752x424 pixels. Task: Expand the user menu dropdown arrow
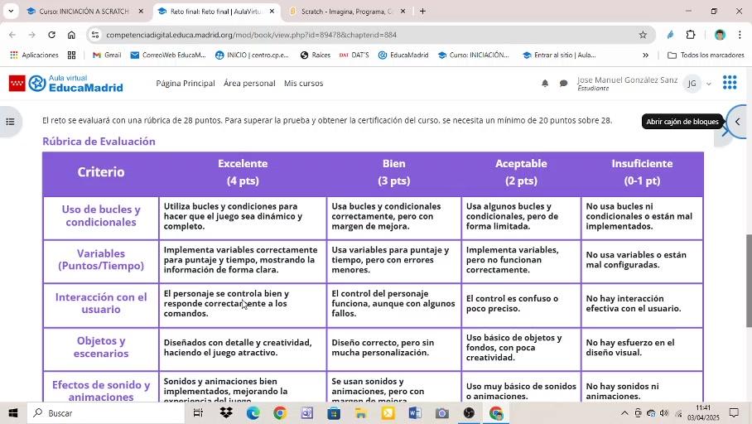coord(709,84)
